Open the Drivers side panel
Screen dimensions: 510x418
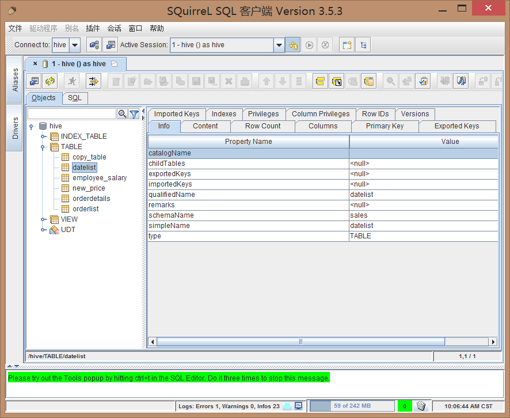pyautogui.click(x=14, y=128)
